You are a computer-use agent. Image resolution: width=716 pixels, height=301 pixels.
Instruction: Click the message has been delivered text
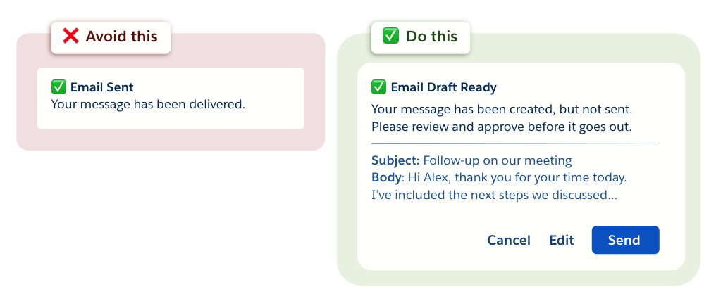[148, 104]
